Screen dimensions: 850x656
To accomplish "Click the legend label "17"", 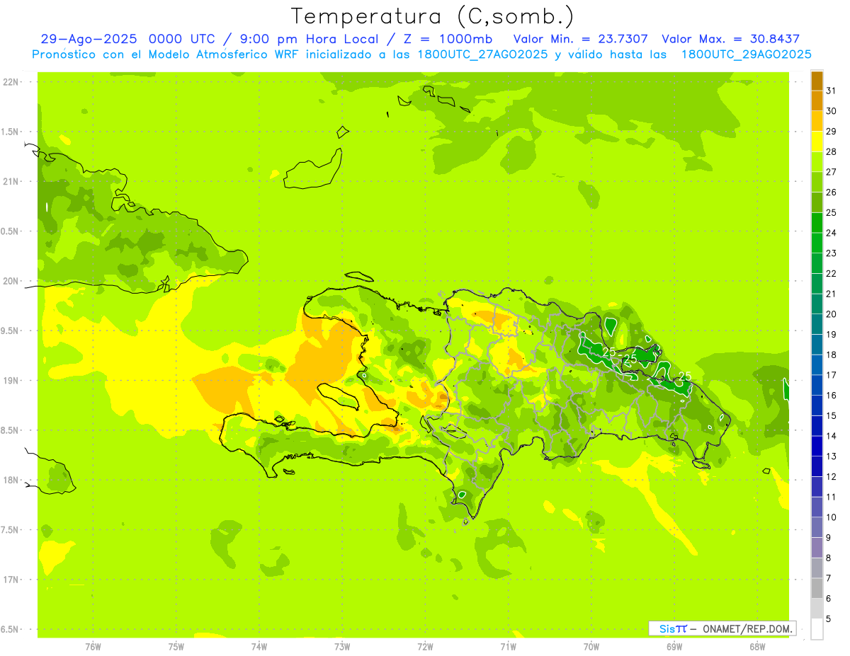I will (x=832, y=375).
